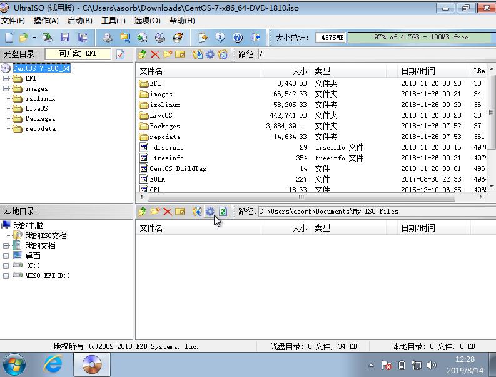Click the boot info checkmark document icon
496x377 pixels.
coord(120,54)
